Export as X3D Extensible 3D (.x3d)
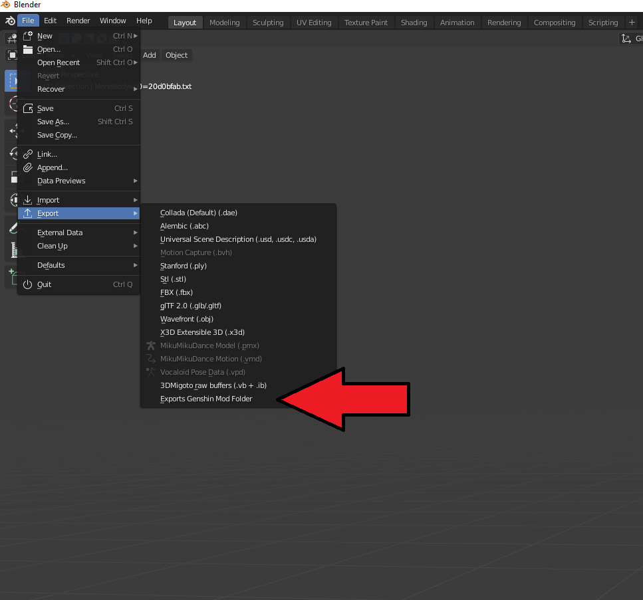Image resolution: width=643 pixels, height=600 pixels. coord(238,332)
